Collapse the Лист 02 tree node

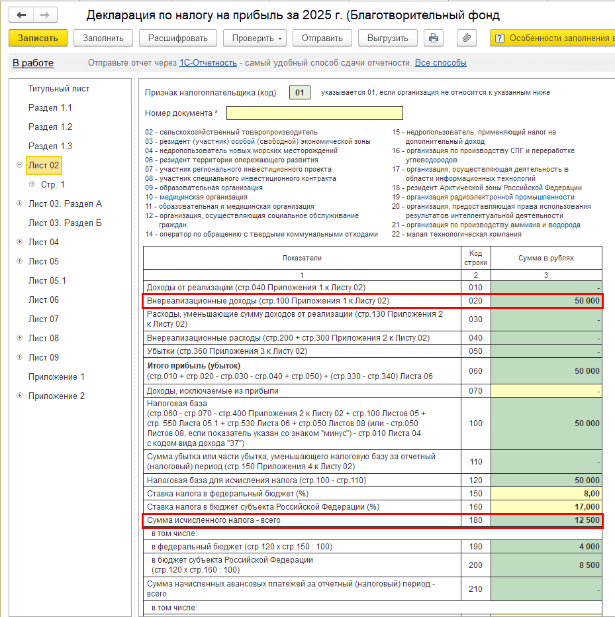tap(19, 165)
